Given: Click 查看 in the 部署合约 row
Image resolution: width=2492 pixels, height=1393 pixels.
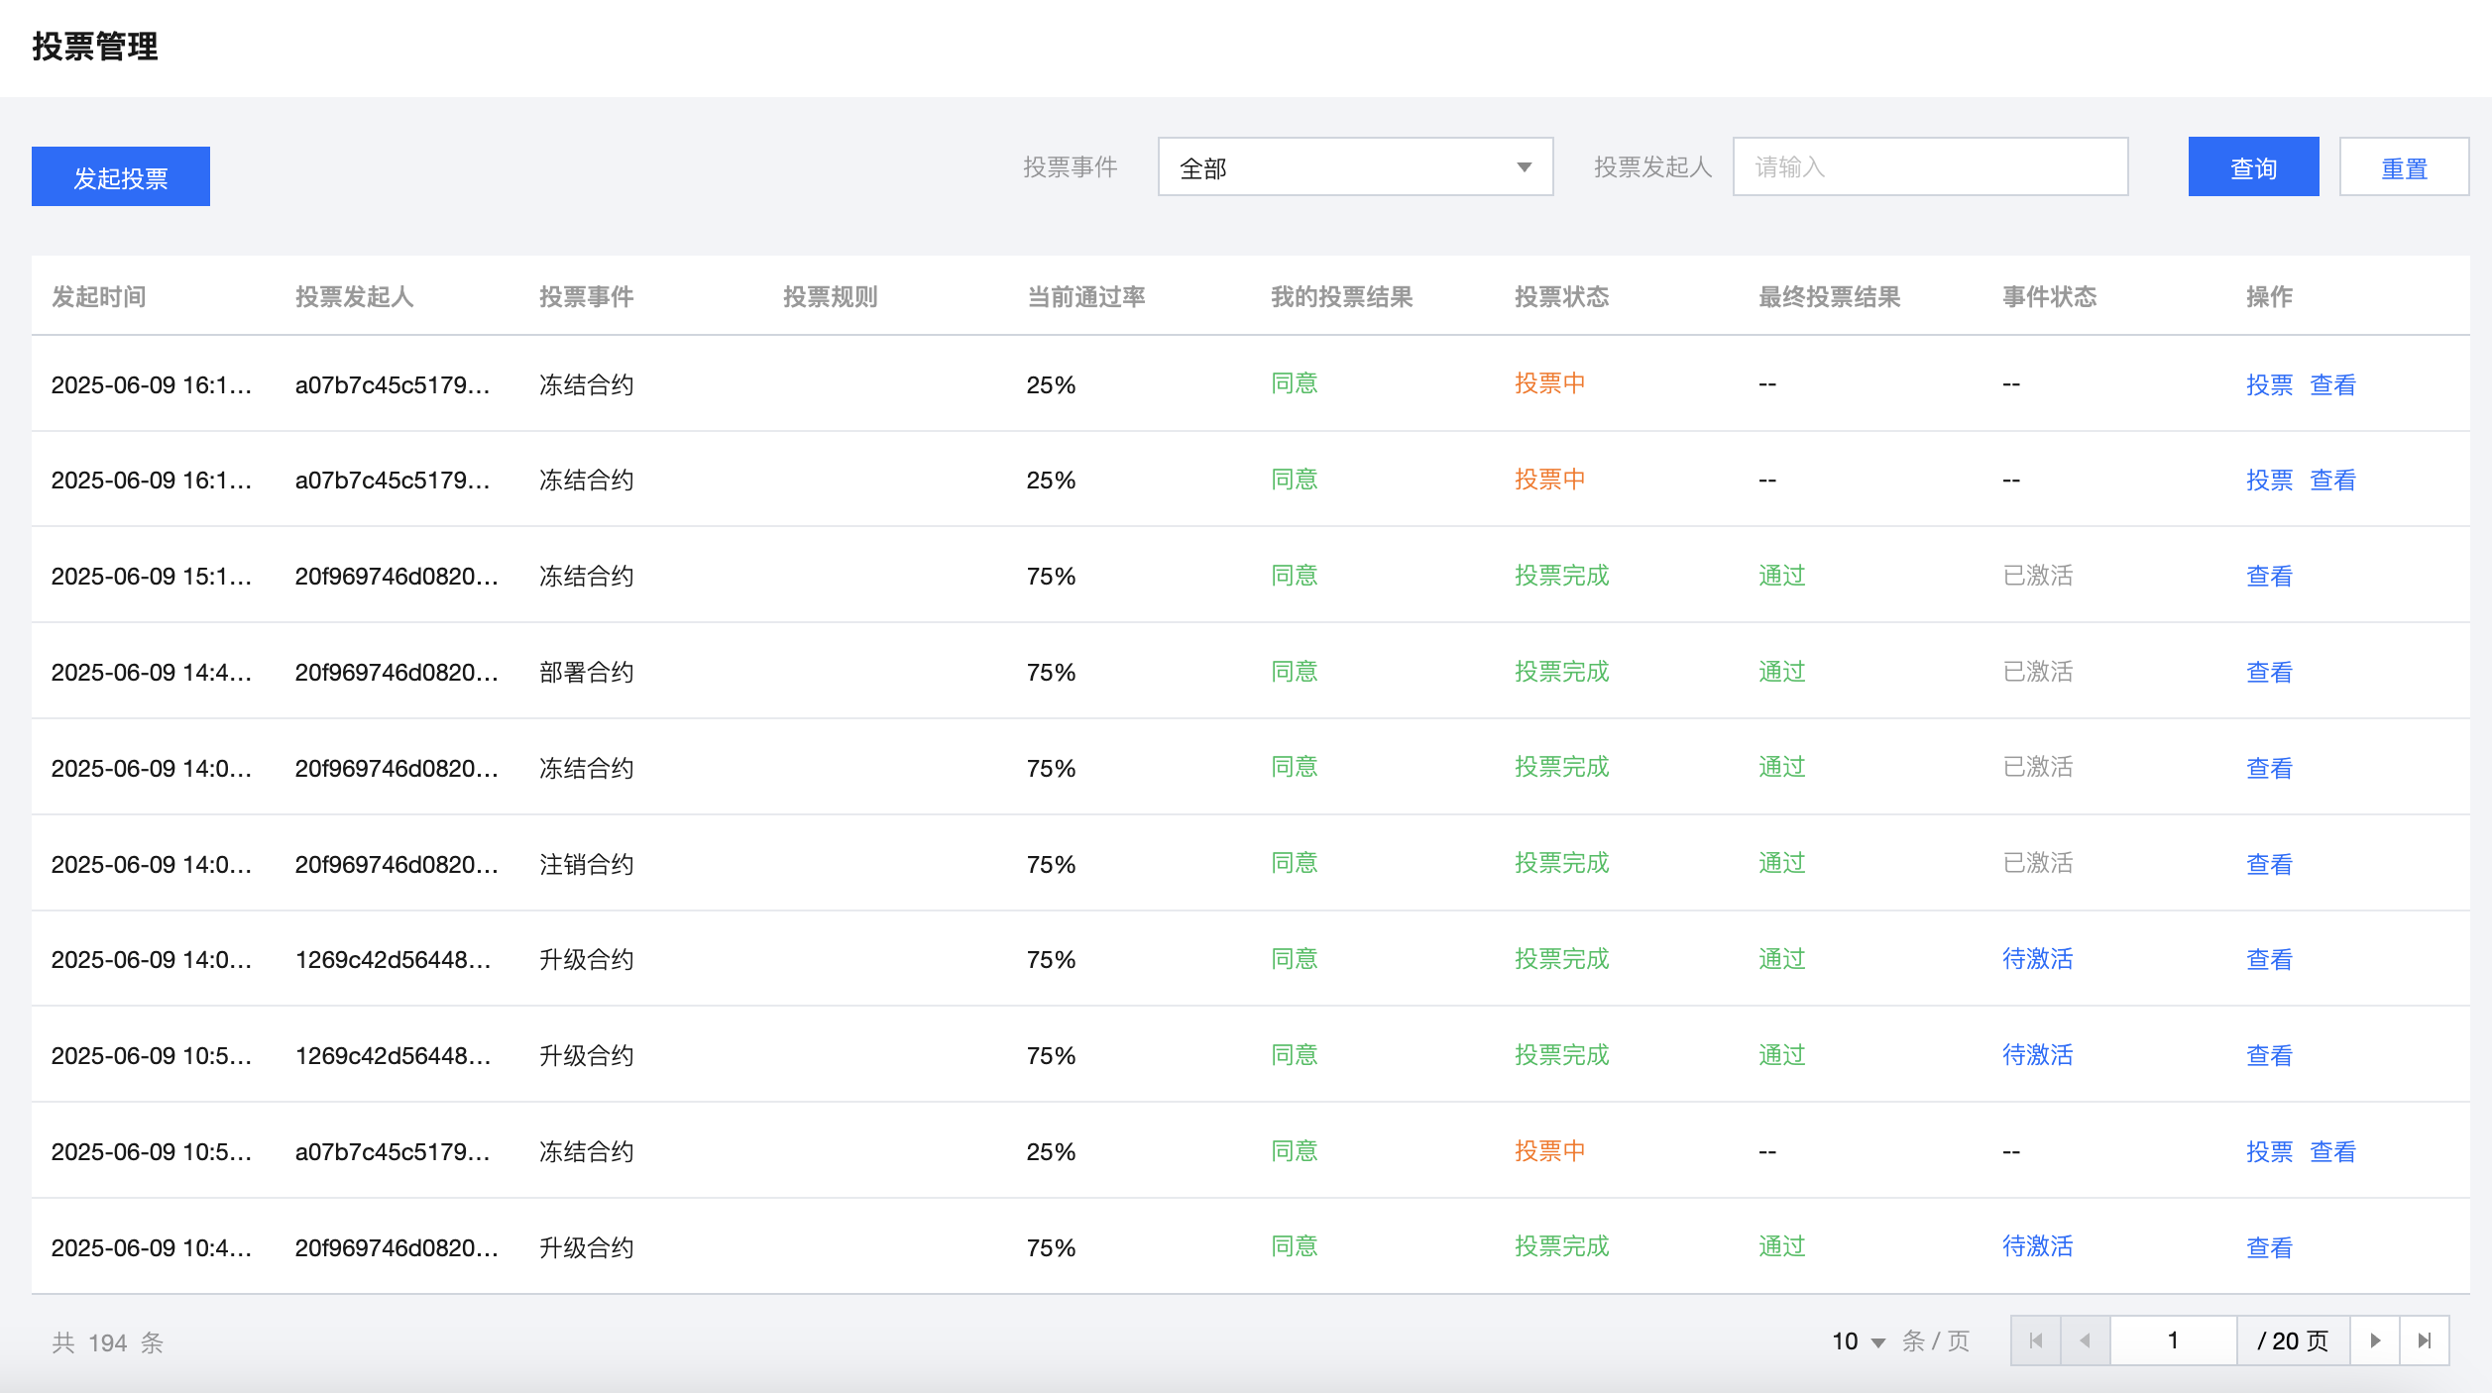Looking at the screenshot, I should (x=2269, y=672).
